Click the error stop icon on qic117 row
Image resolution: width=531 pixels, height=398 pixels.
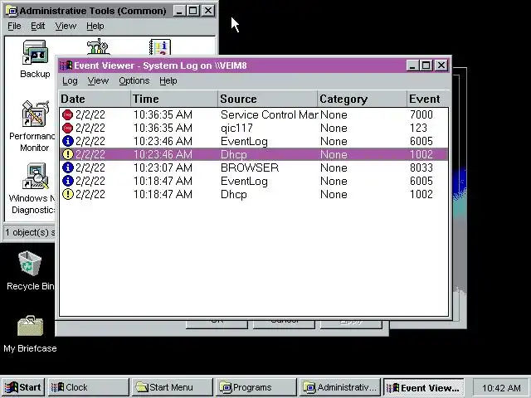[68, 128]
